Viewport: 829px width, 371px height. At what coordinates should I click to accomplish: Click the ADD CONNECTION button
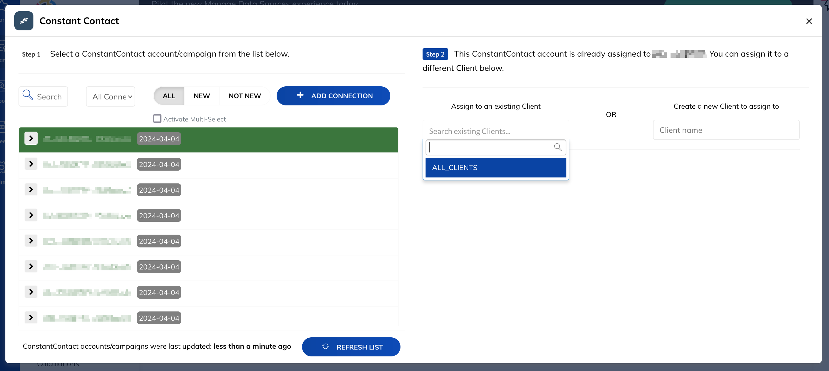click(333, 96)
